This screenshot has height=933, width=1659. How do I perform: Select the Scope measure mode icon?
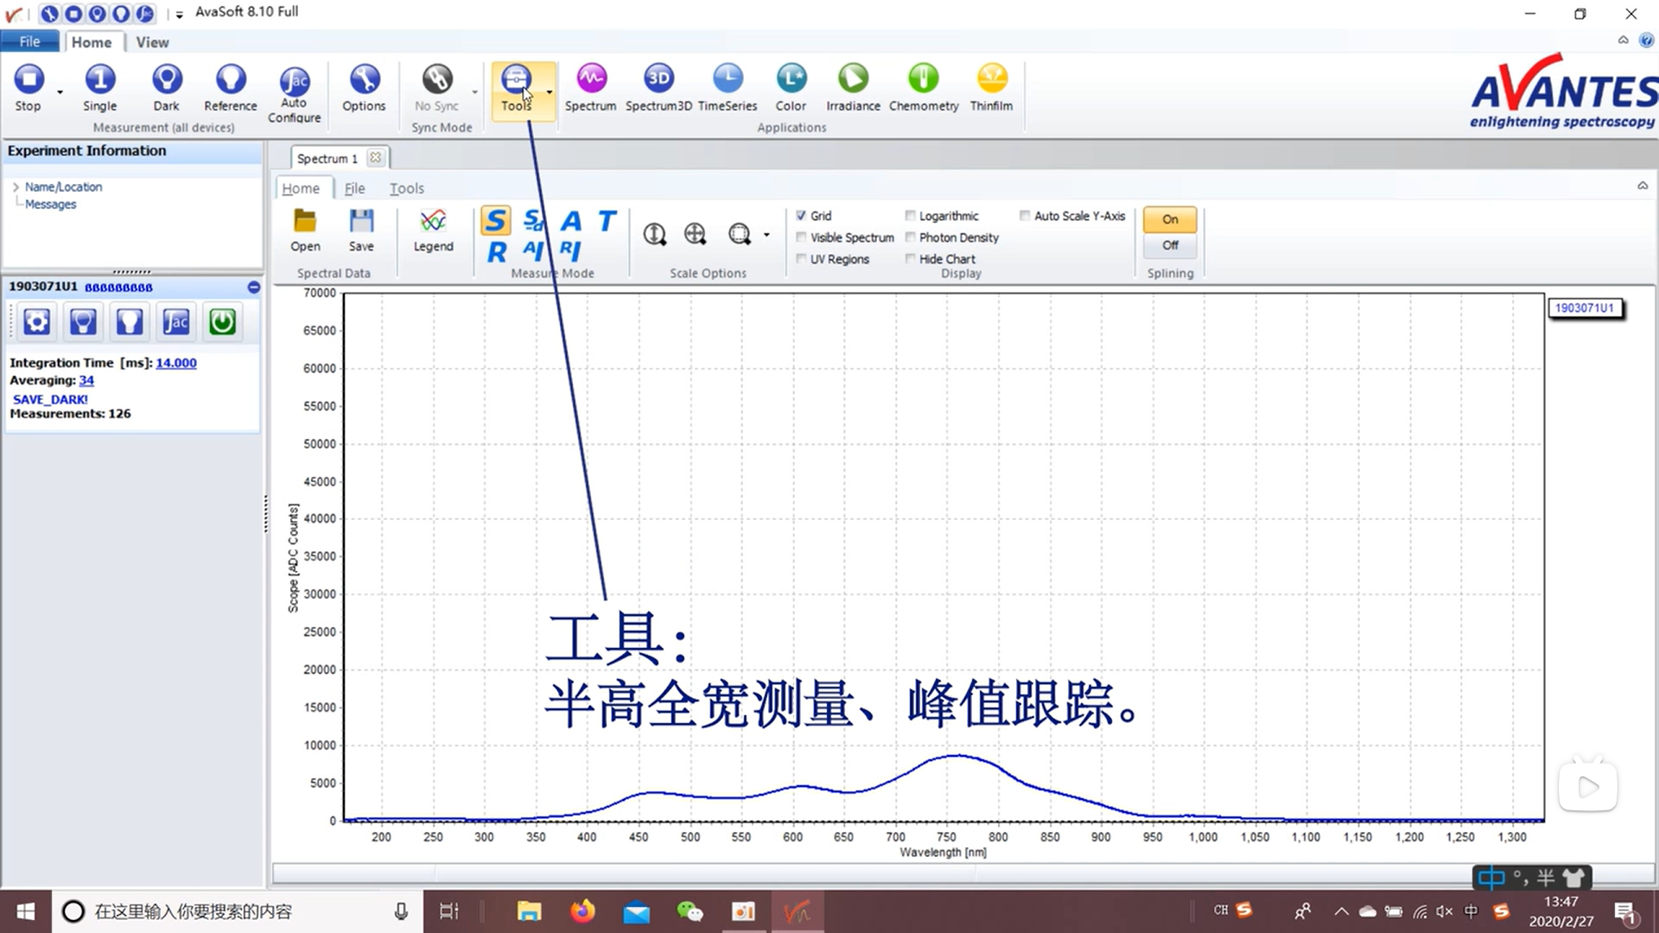click(496, 221)
